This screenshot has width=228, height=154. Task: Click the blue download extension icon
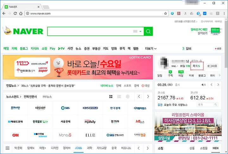[x=172, y=13]
